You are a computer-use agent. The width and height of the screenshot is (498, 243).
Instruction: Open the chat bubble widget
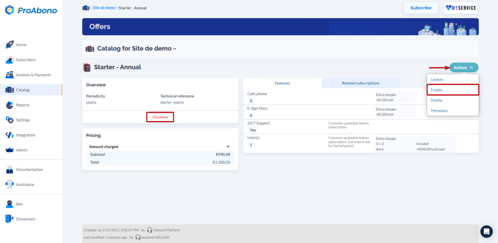pyautogui.click(x=486, y=232)
